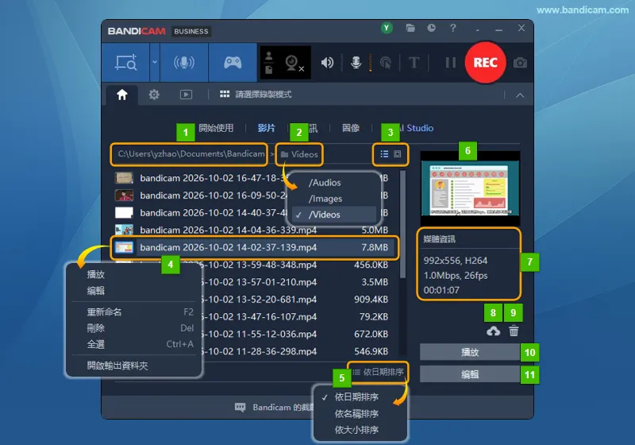Screen dimensions: 635x445
Task: Open the 依日期排序 sort dropdown
Action: 378,372
